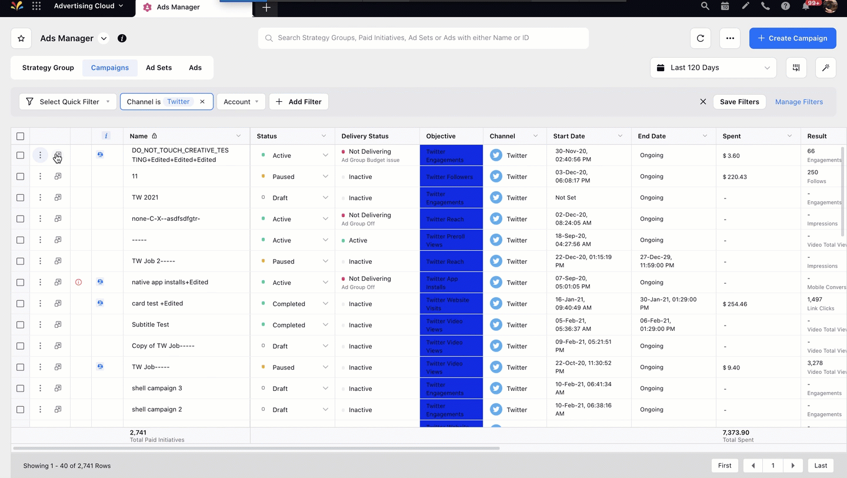Check the box for campaign 11
The height and width of the screenshot is (478, 847).
(x=20, y=177)
